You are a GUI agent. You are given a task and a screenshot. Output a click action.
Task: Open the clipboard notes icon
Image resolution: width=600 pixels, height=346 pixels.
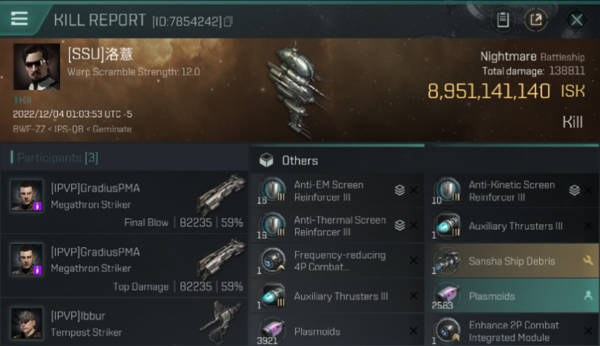click(x=503, y=20)
